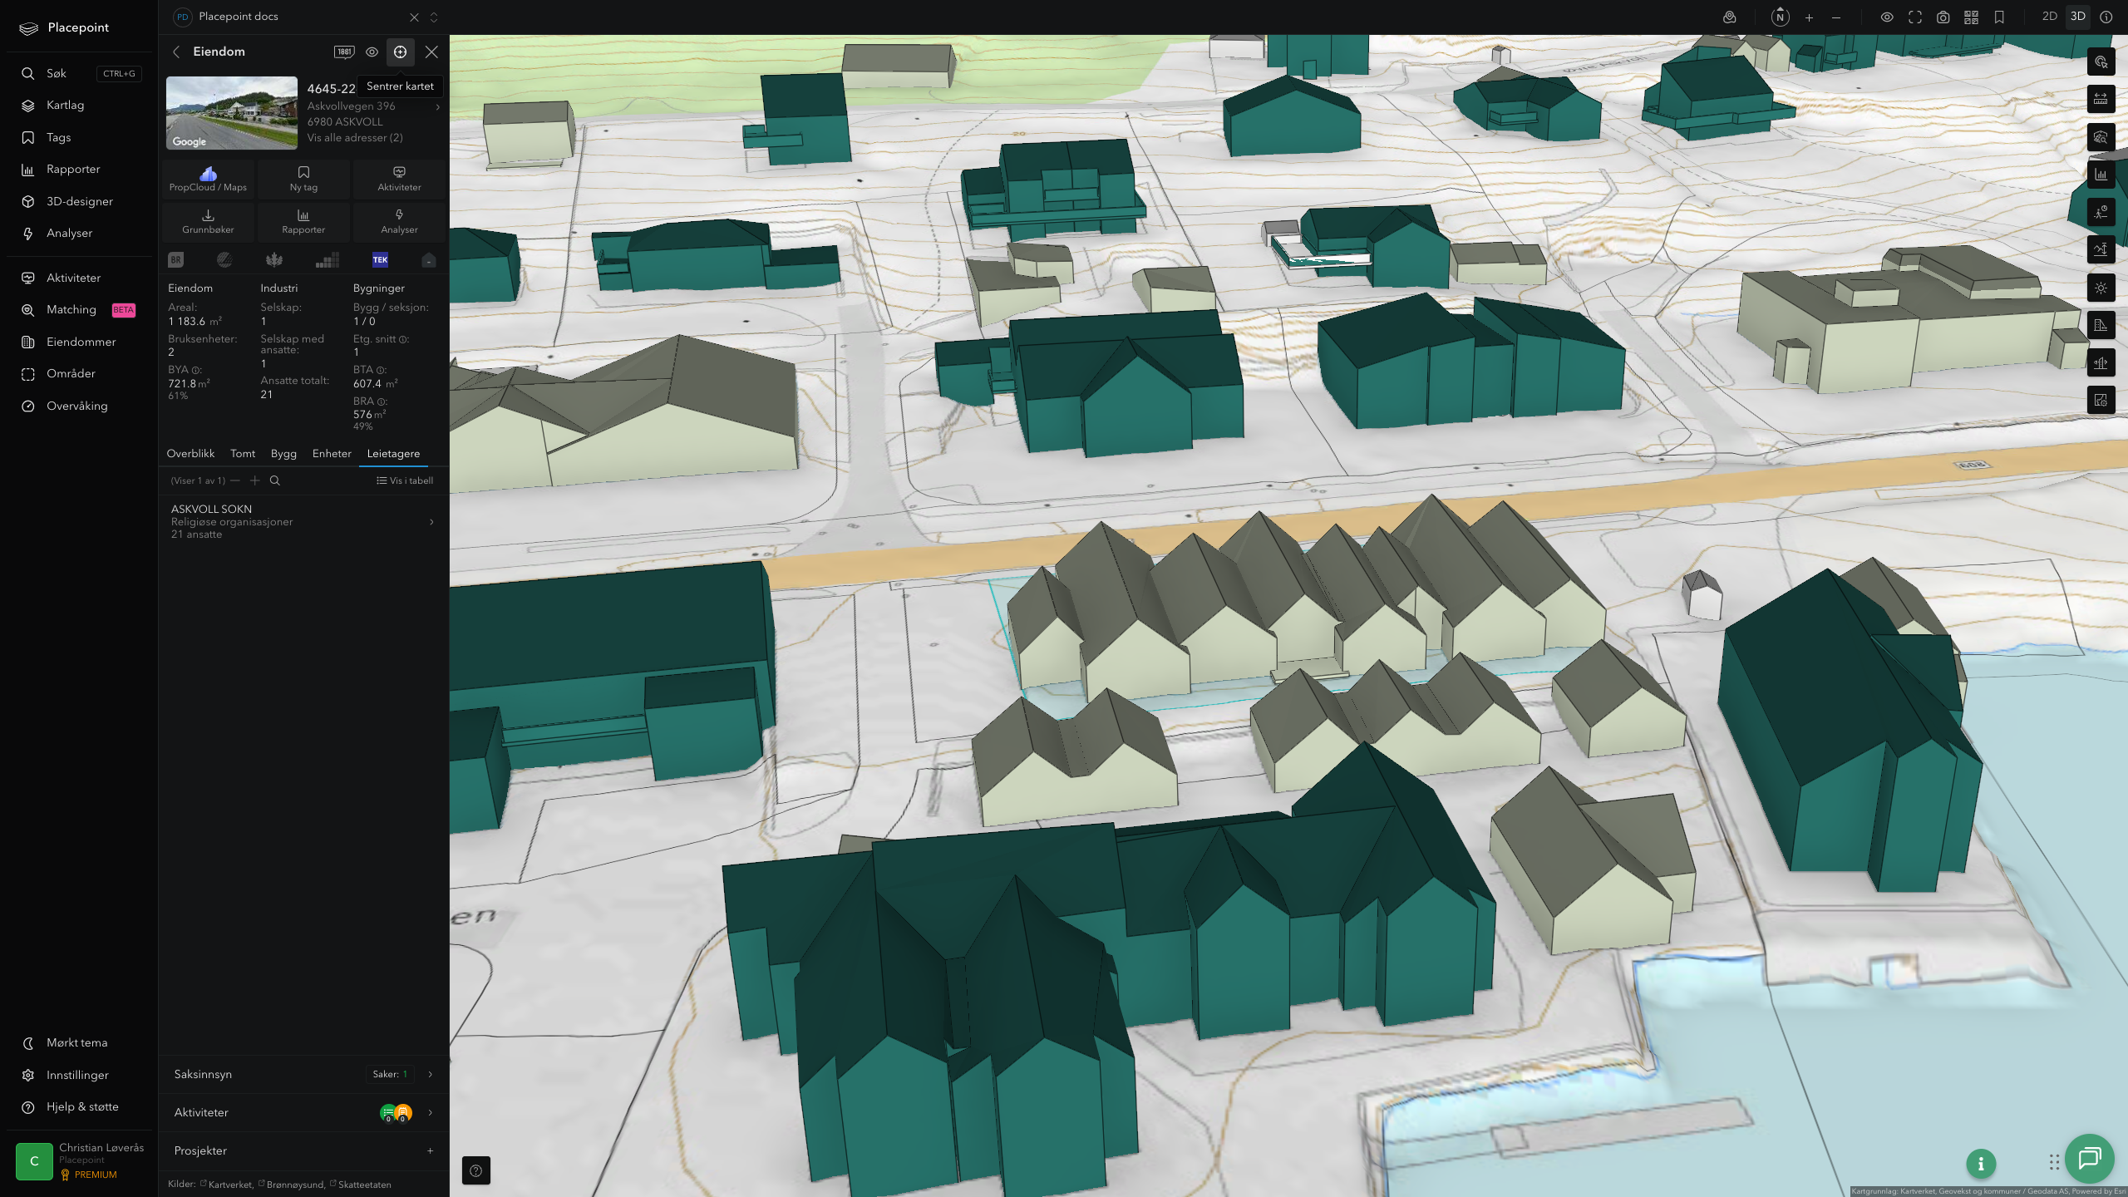
Task: Activate the click-select tool on the map
Action: coord(2101,62)
